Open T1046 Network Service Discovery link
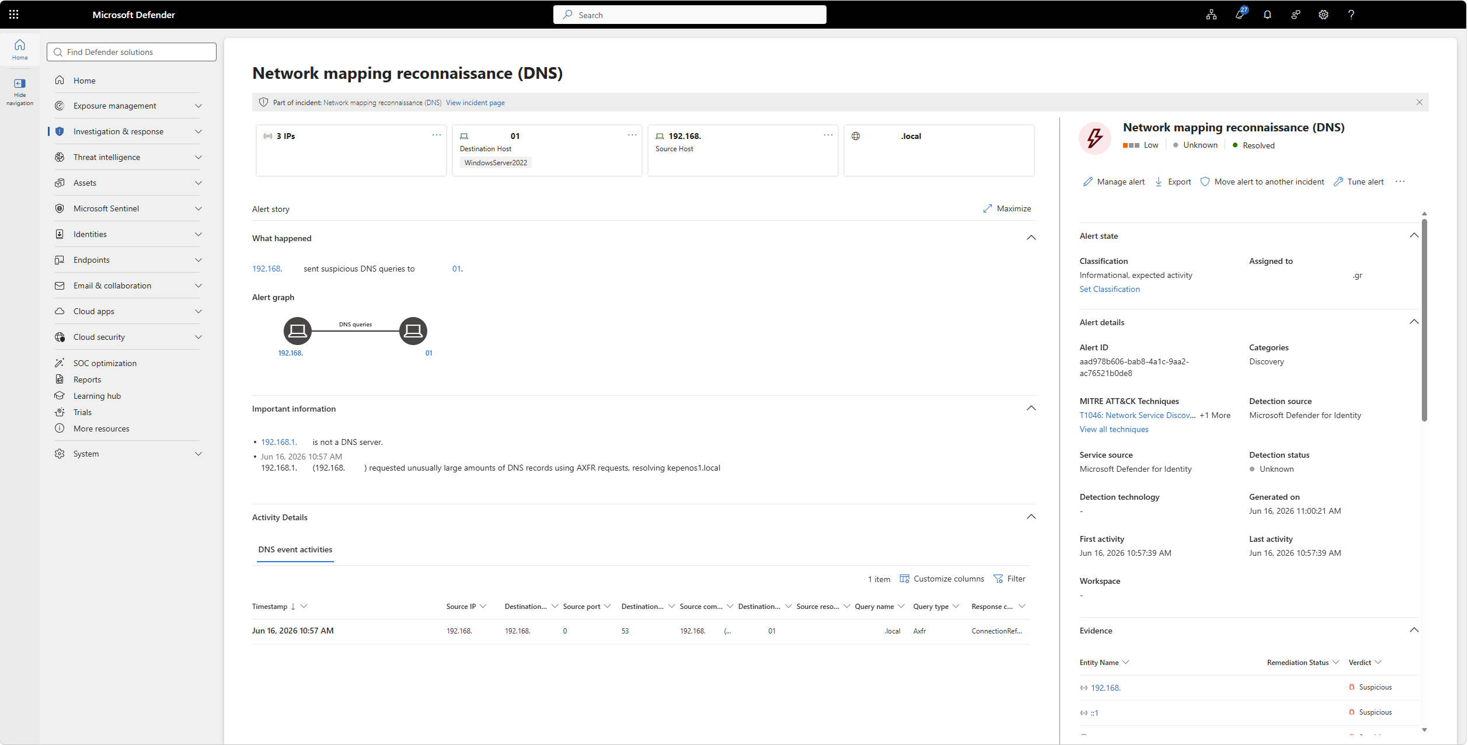1468x745 pixels. 1137,415
